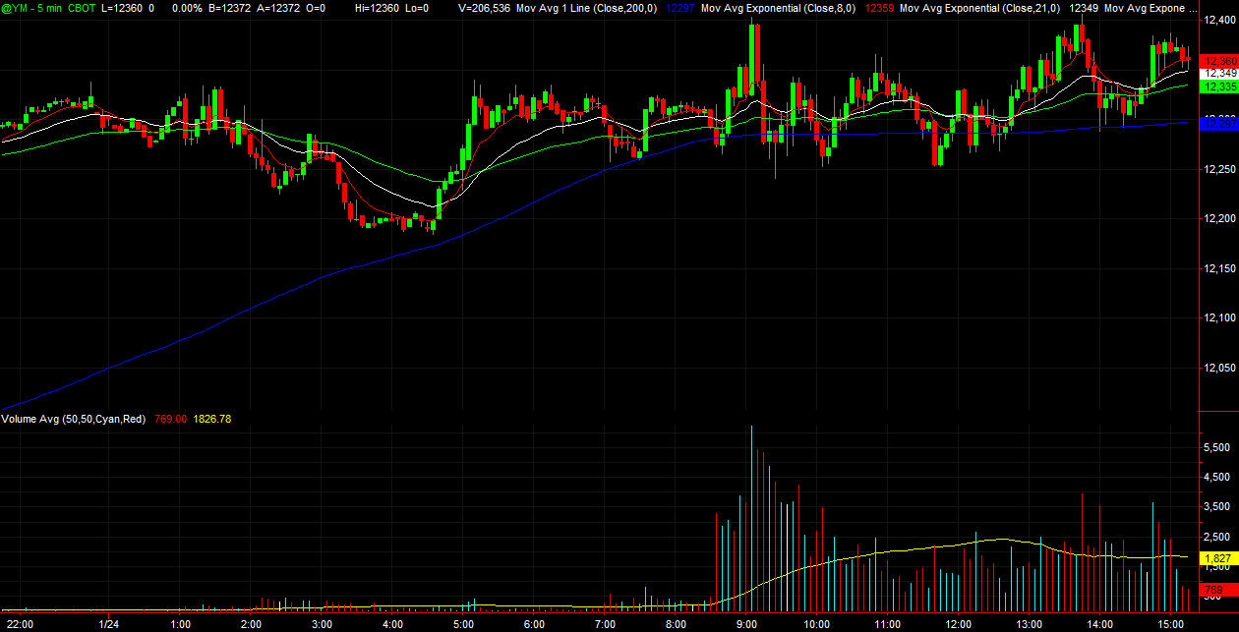The image size is (1239, 632).
Task: Click the last price 'L=12360' text
Action: 121,7
